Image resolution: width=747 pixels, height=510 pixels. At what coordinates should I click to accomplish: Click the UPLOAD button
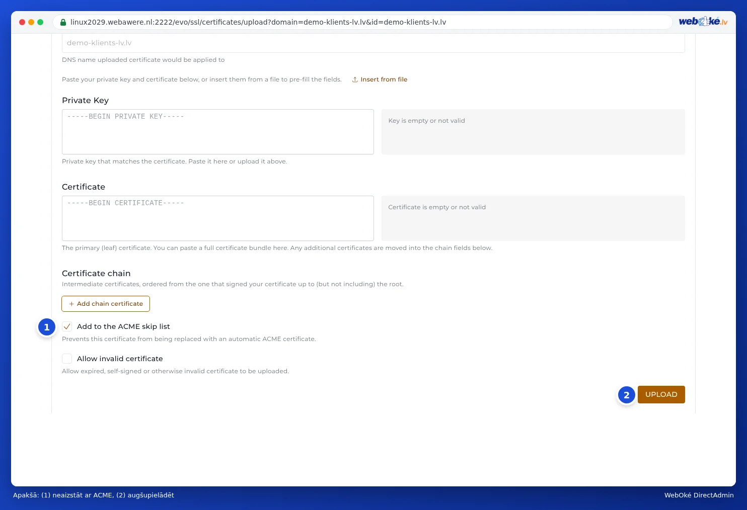tap(661, 394)
